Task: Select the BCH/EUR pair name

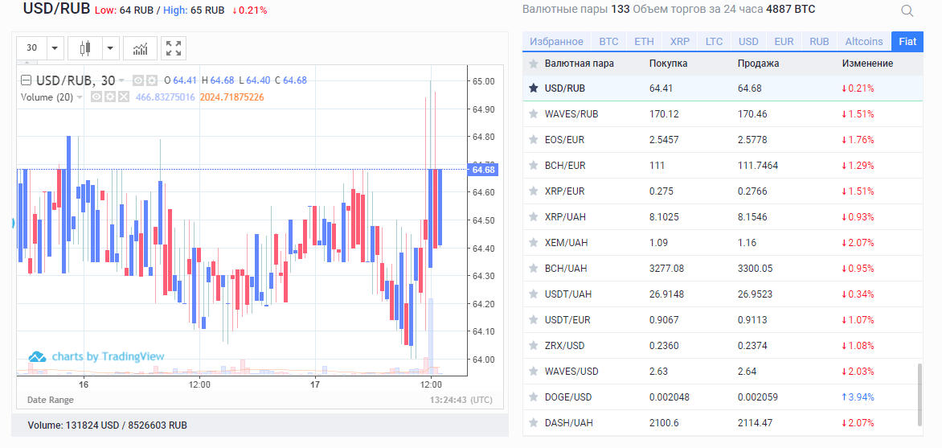Action: [x=565, y=166]
